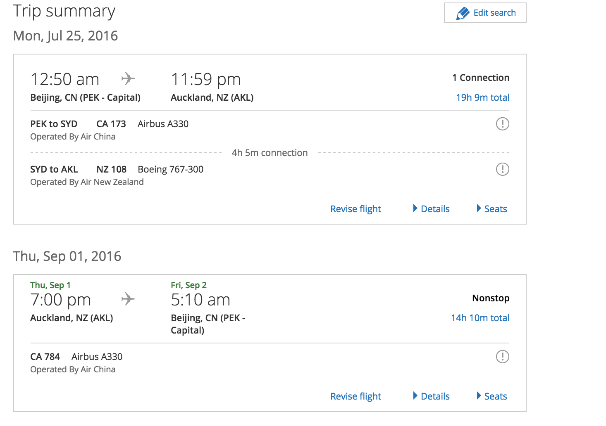Show Seats for the Sep 01 flight
606x426 pixels.
click(492, 396)
